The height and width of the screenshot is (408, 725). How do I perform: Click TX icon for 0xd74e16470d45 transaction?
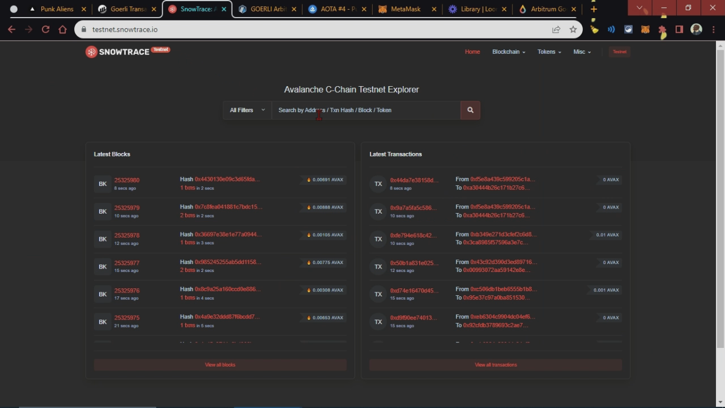(378, 294)
